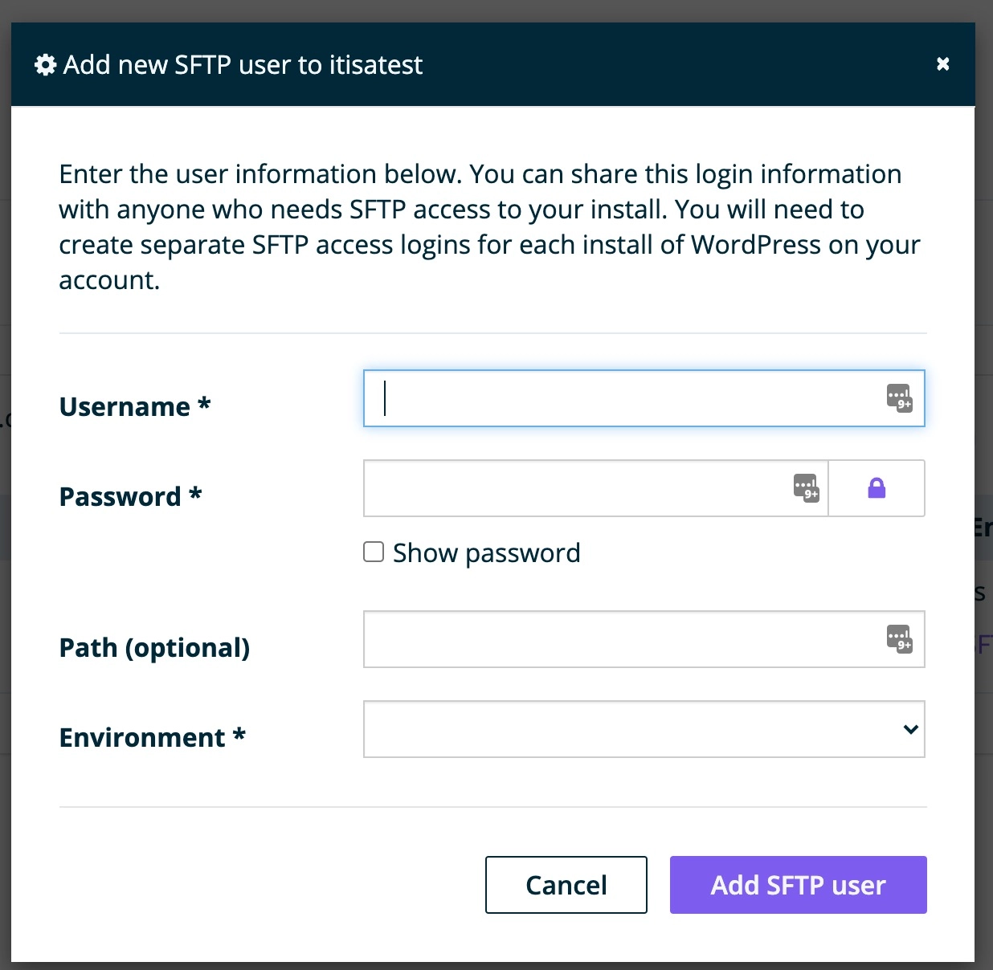Open the Environment select box
Screen dimensions: 993x970
pyautogui.click(x=644, y=729)
